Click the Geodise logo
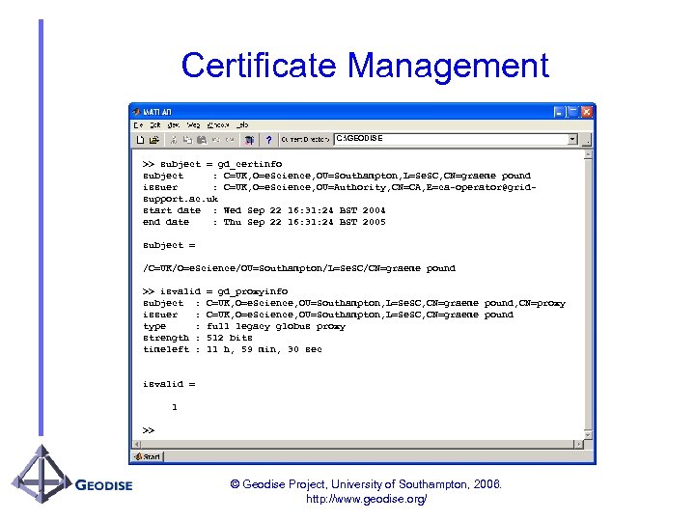 tap(71, 475)
